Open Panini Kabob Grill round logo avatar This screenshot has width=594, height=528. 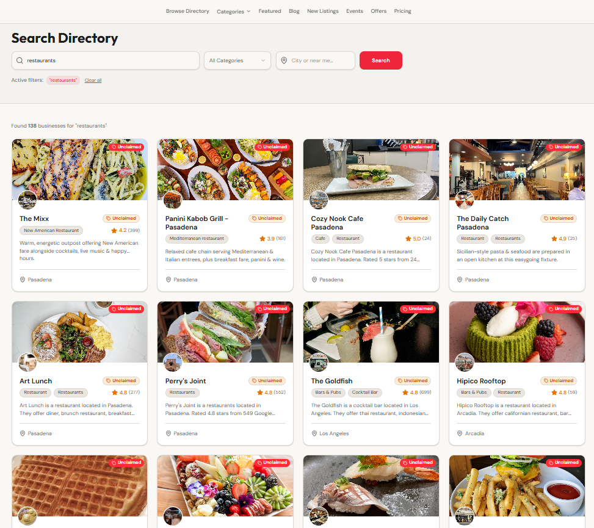[x=173, y=200]
